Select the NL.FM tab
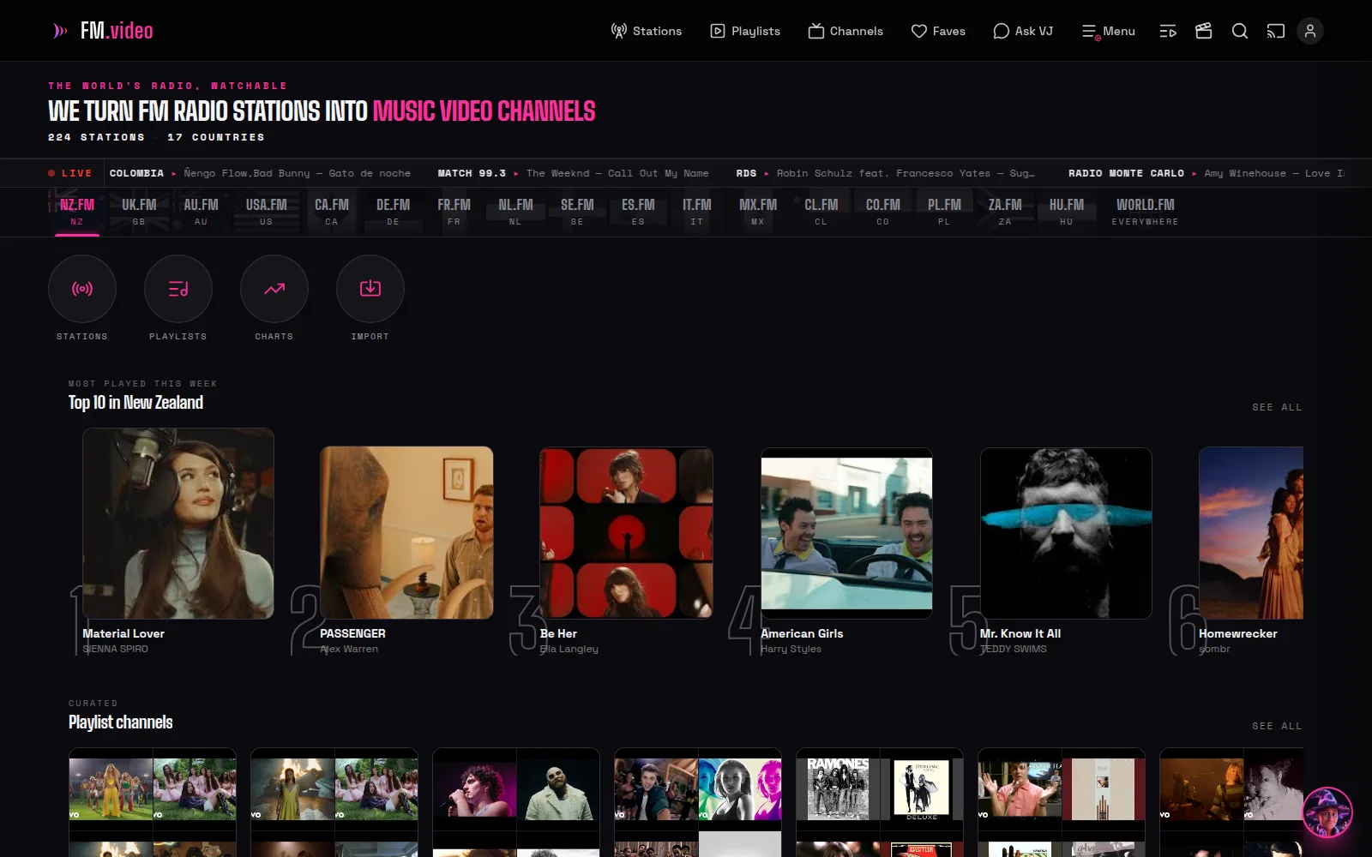Screen dimensions: 1372x857 point(515,212)
